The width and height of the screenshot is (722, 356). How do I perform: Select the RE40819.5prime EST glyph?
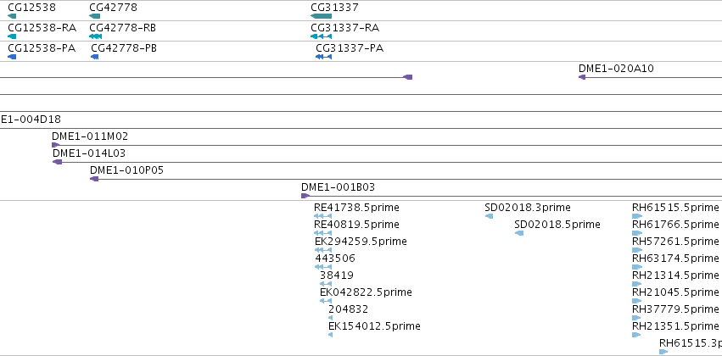pyautogui.click(x=322, y=233)
